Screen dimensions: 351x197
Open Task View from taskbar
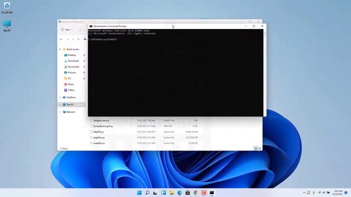tap(155, 193)
